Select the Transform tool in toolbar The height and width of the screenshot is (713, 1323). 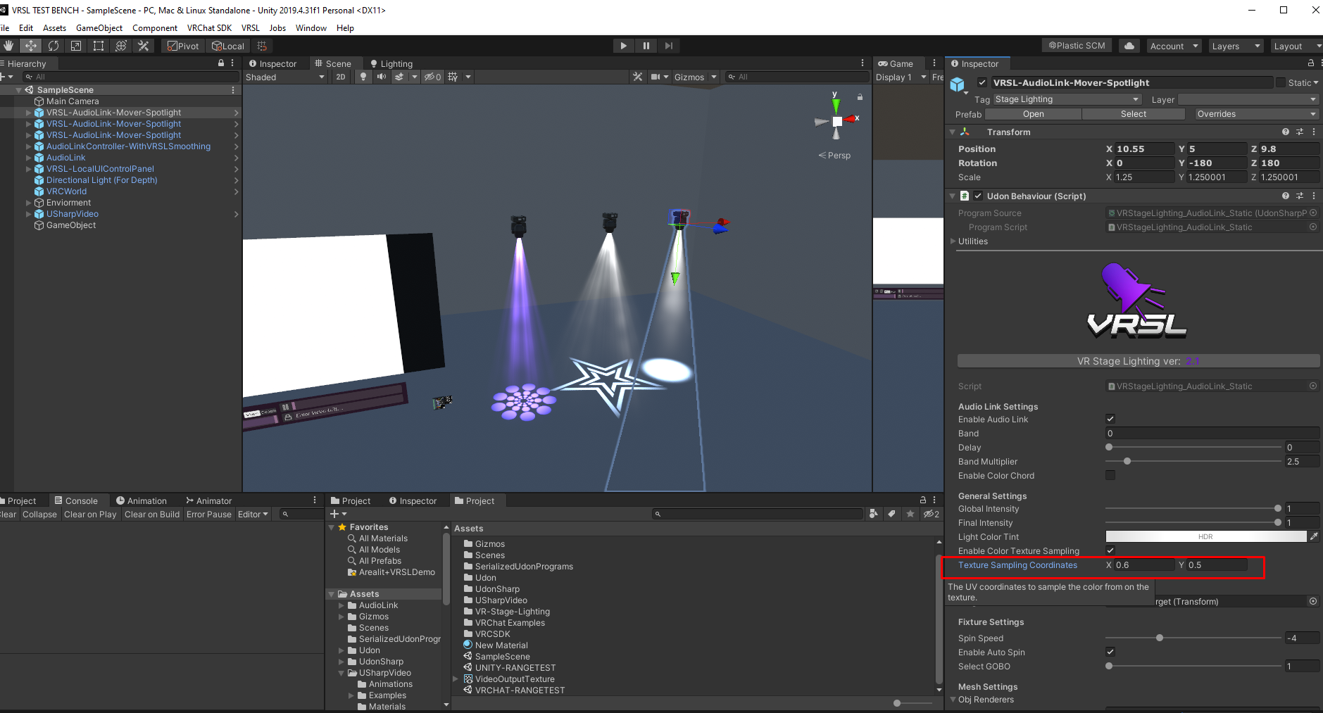point(121,46)
